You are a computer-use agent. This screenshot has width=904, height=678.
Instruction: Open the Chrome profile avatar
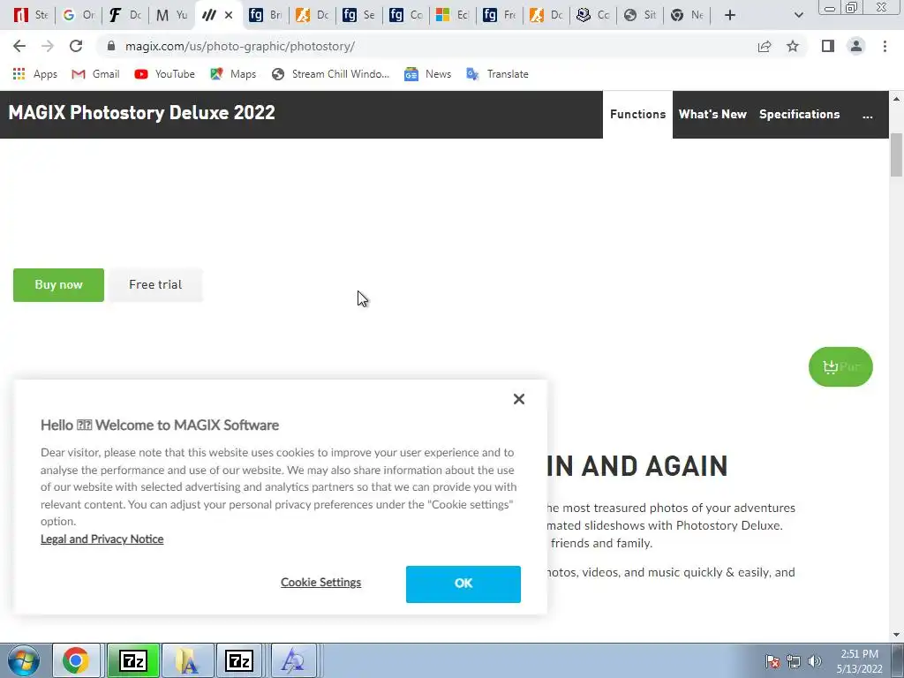pyautogui.click(x=856, y=46)
